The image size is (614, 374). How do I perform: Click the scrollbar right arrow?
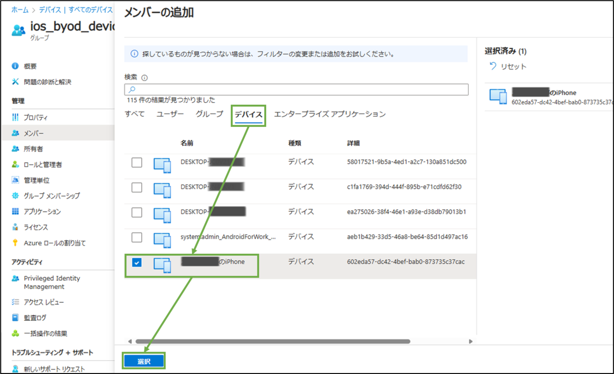[471, 341]
